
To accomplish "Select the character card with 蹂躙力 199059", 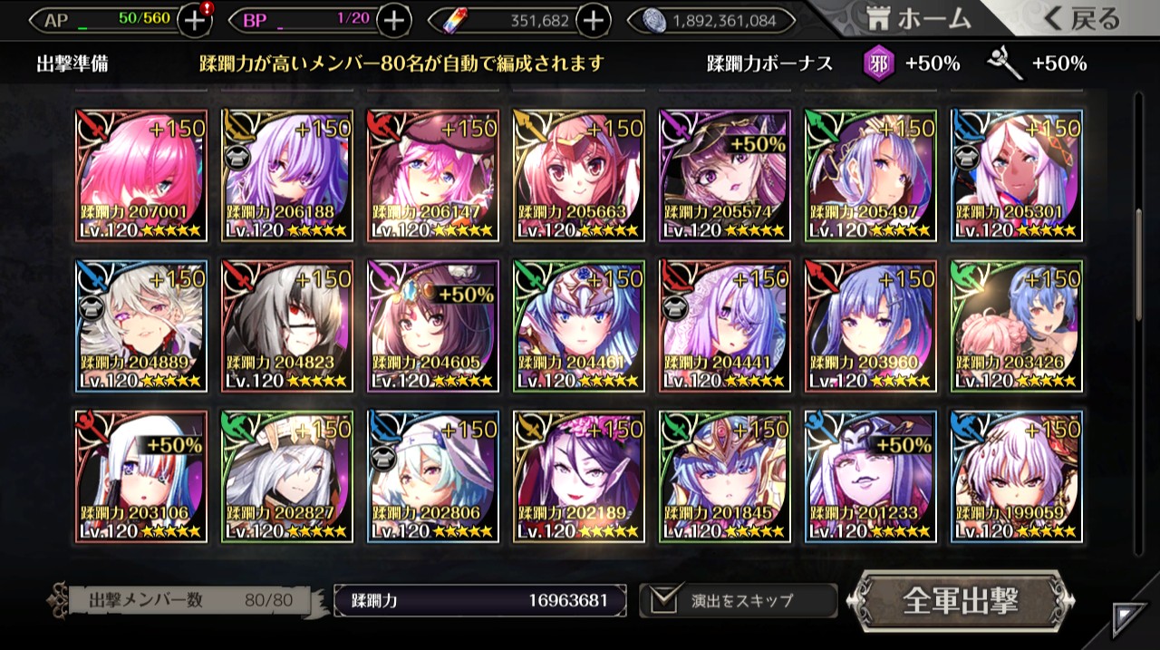I will (1017, 477).
